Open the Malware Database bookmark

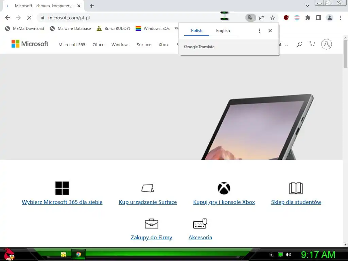(x=71, y=29)
